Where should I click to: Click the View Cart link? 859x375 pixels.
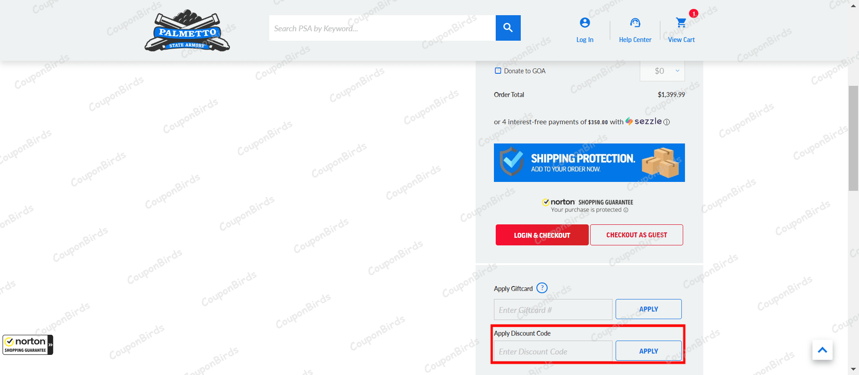[681, 40]
